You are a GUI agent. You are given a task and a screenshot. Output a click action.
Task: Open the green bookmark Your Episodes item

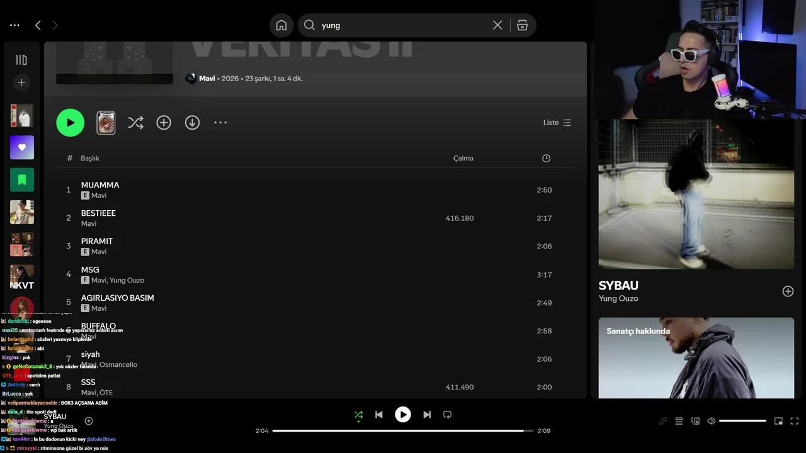point(22,180)
